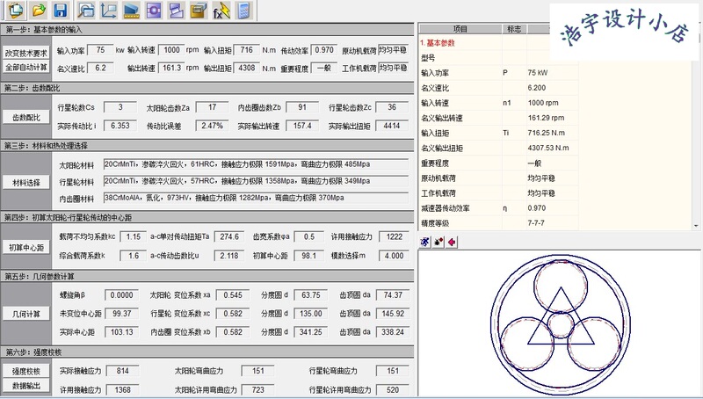This screenshot has height=399, width=703.
Task: Click the 实际中心距 field showing 103.13
Action: tap(121, 332)
